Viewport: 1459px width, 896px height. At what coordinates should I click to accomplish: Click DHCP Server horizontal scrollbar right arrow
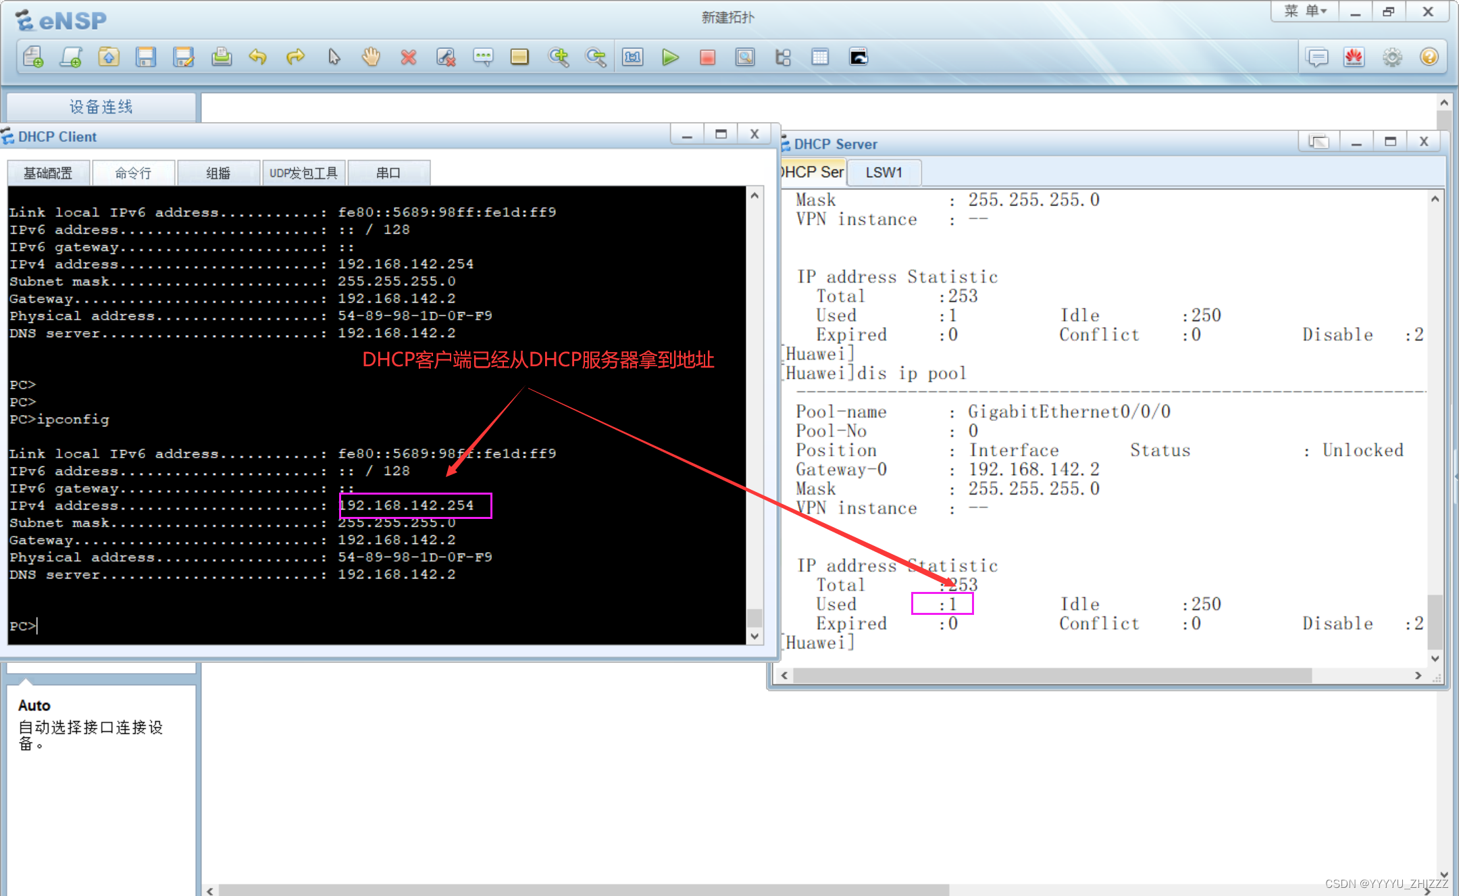click(1418, 675)
